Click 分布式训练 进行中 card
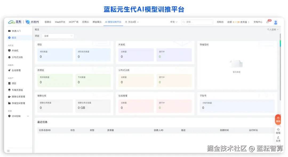 point(174,80)
